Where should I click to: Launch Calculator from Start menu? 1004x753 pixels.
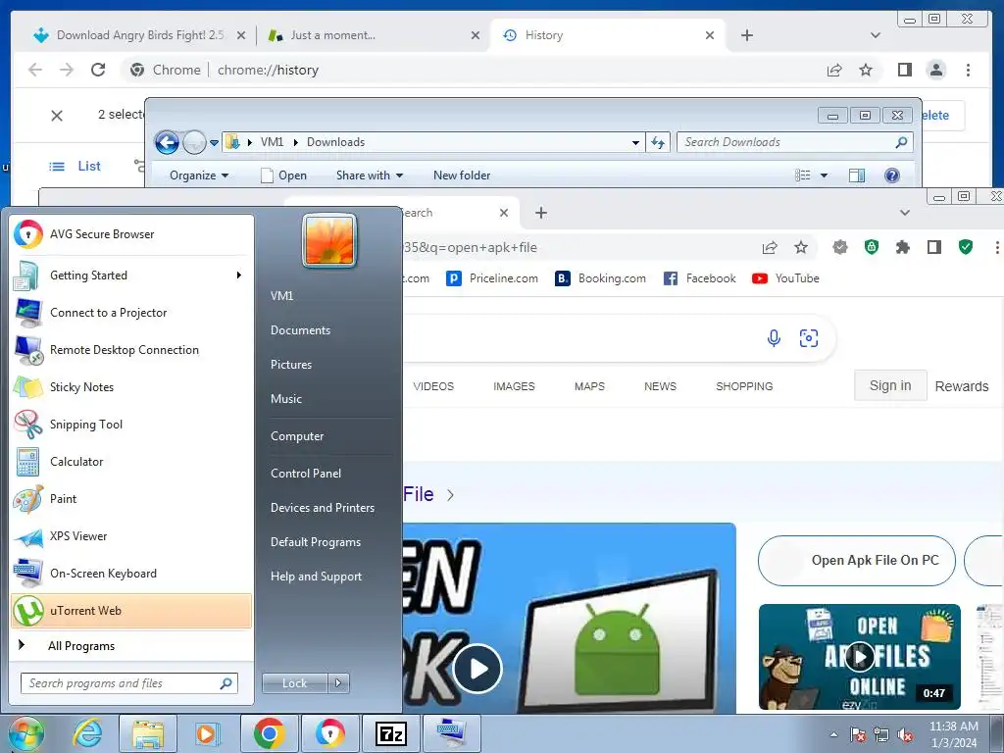(131, 462)
